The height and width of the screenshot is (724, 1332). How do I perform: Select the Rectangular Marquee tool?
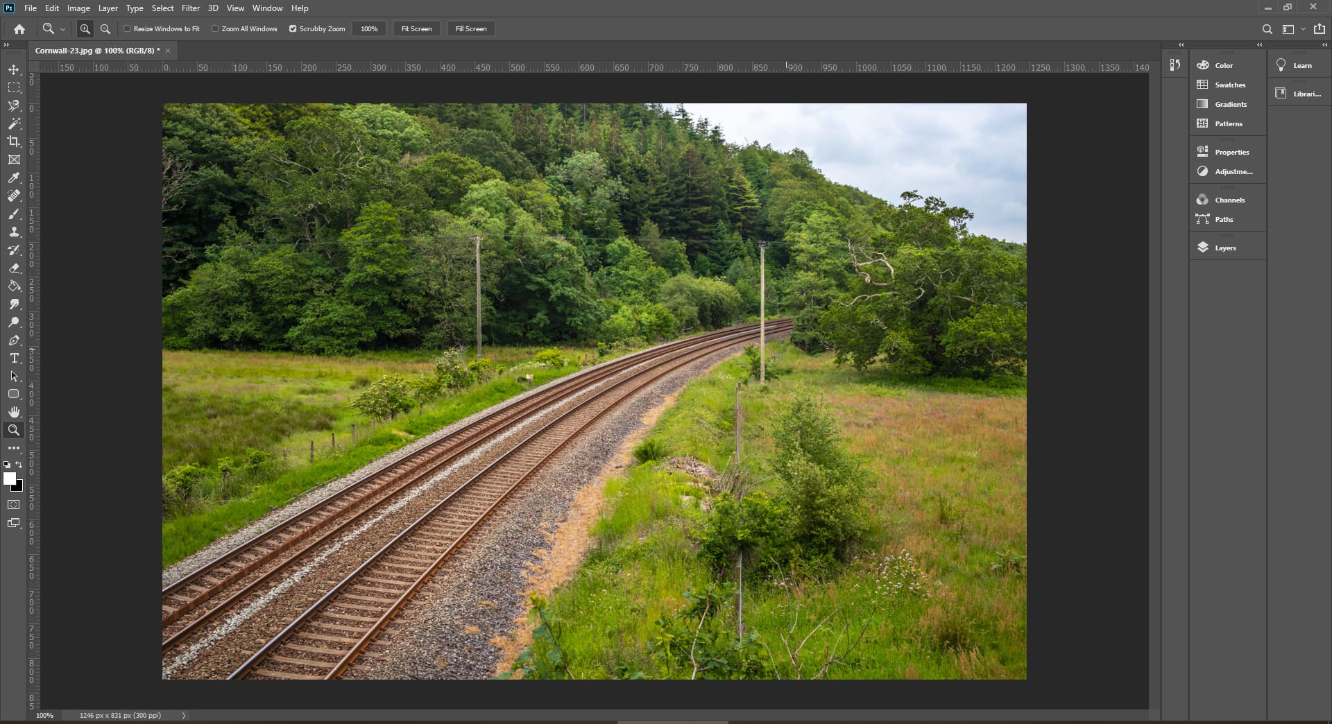14,87
